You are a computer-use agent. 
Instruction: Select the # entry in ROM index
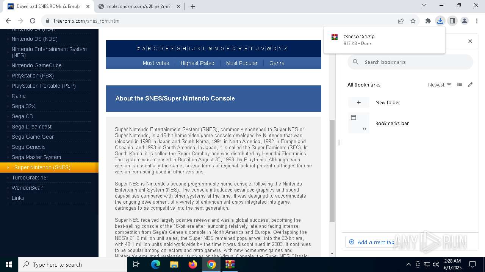coord(138,48)
